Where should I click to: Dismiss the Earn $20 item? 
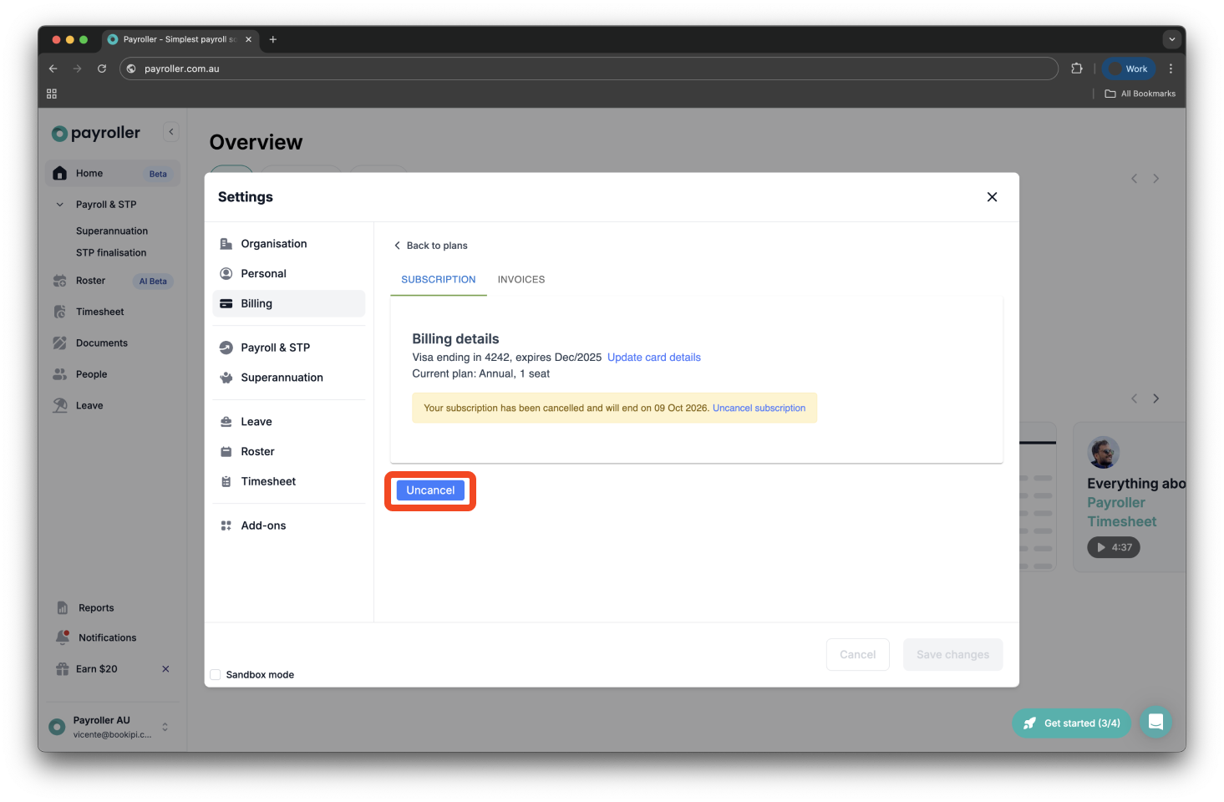coord(165,669)
